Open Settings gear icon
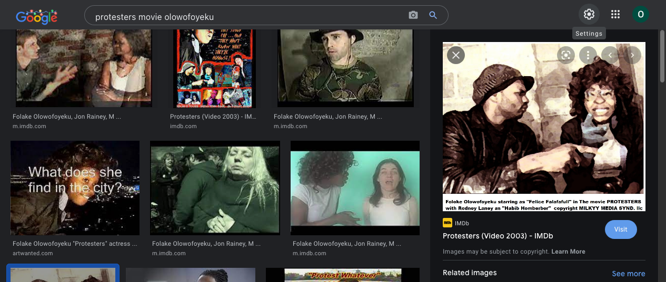Screen dimensions: 666x282 click(x=589, y=15)
